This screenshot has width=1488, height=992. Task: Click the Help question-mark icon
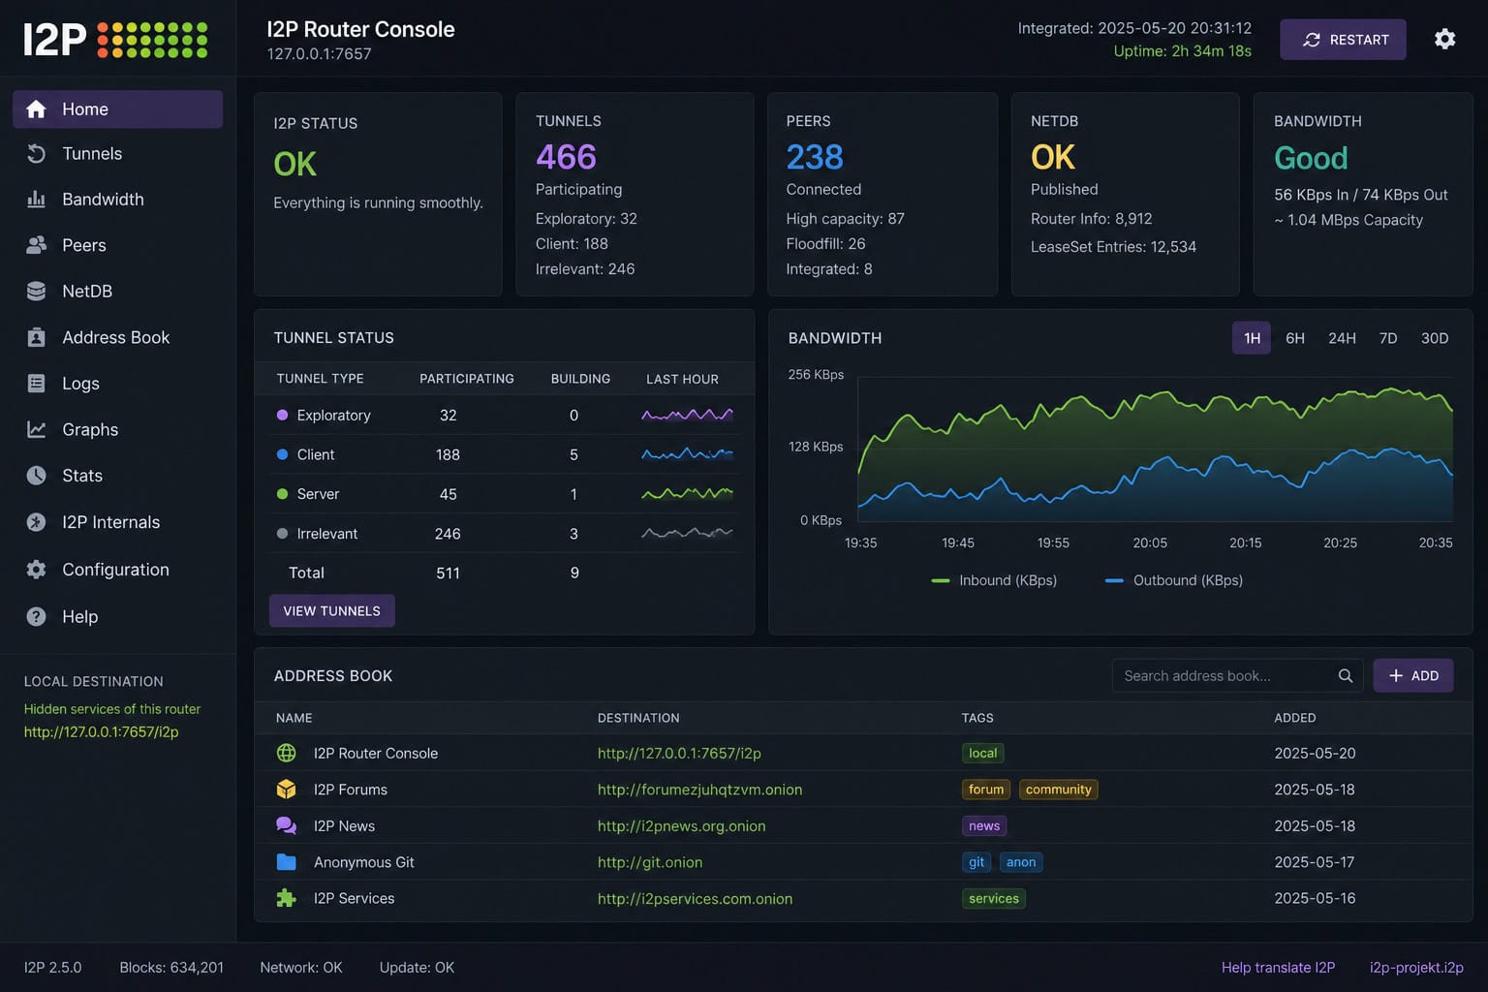pos(36,616)
